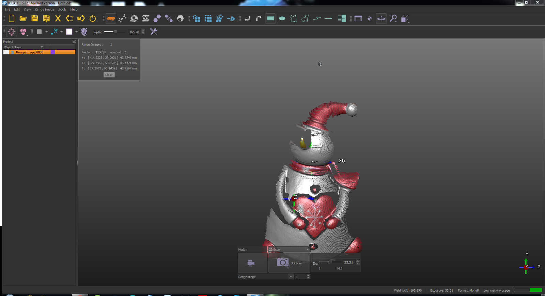
Task: Select the polygon selection tool
Action: point(294,18)
